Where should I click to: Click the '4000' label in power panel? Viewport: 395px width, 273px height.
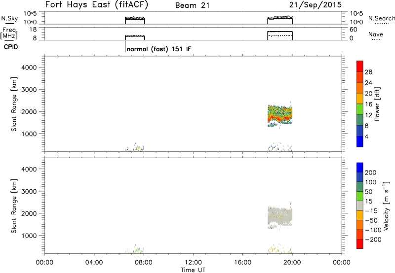(29, 68)
